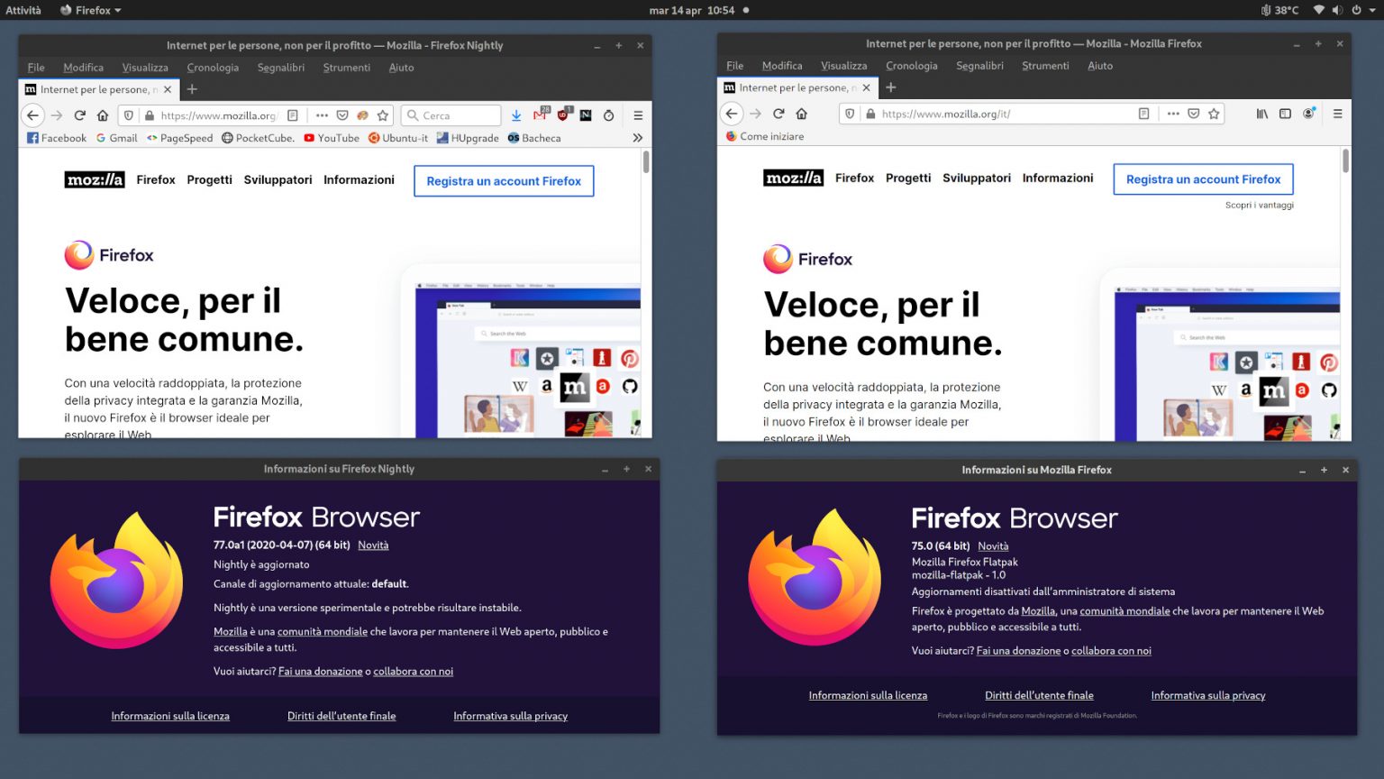Image resolution: width=1384 pixels, height=779 pixels.
Task: Open page actions menu in Nightly URL bar
Action: pyautogui.click(x=322, y=115)
